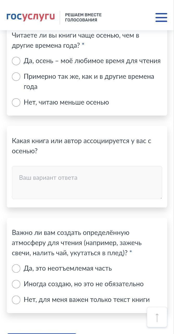Click the question 'Важно ли вам создать определённую атмосферу'
The height and width of the screenshot is (334, 174).
[71, 232]
